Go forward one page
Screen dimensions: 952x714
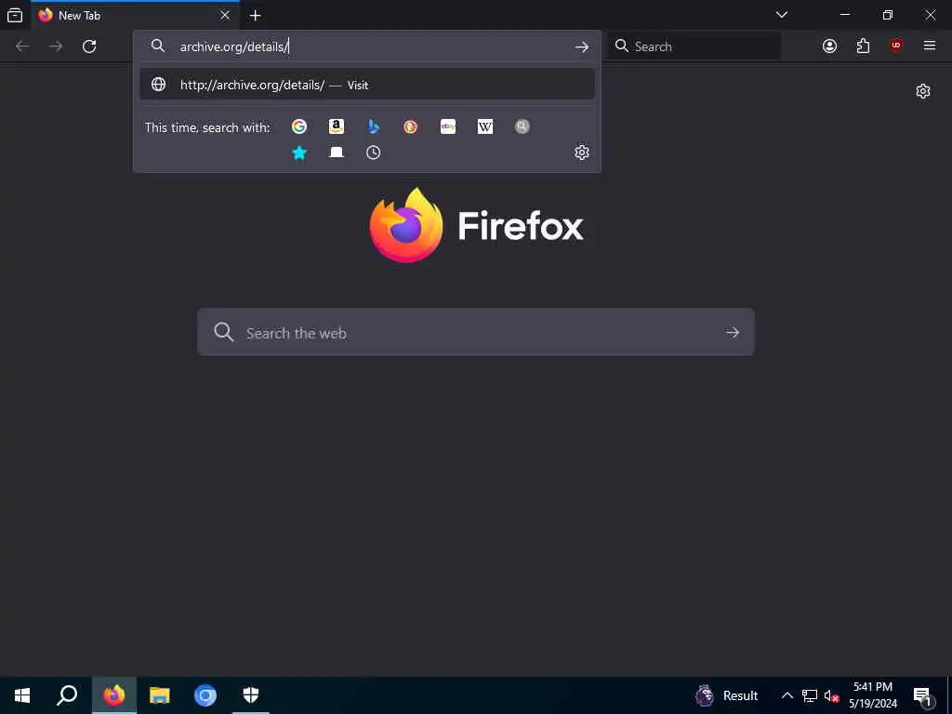coord(55,46)
